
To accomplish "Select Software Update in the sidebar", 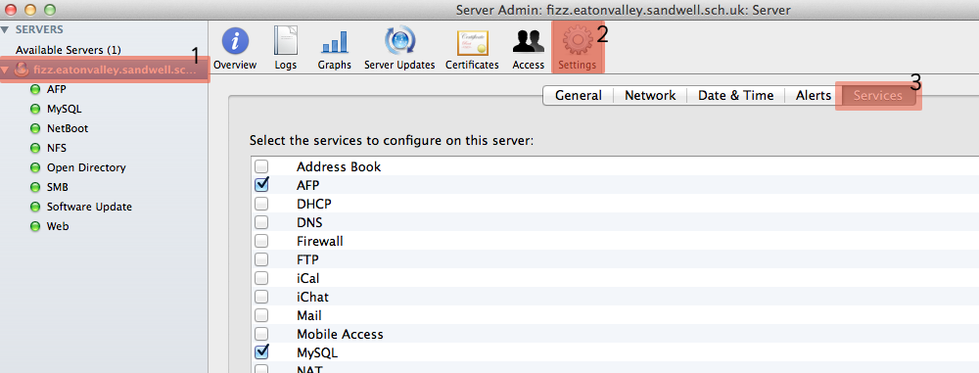I will tap(89, 207).
